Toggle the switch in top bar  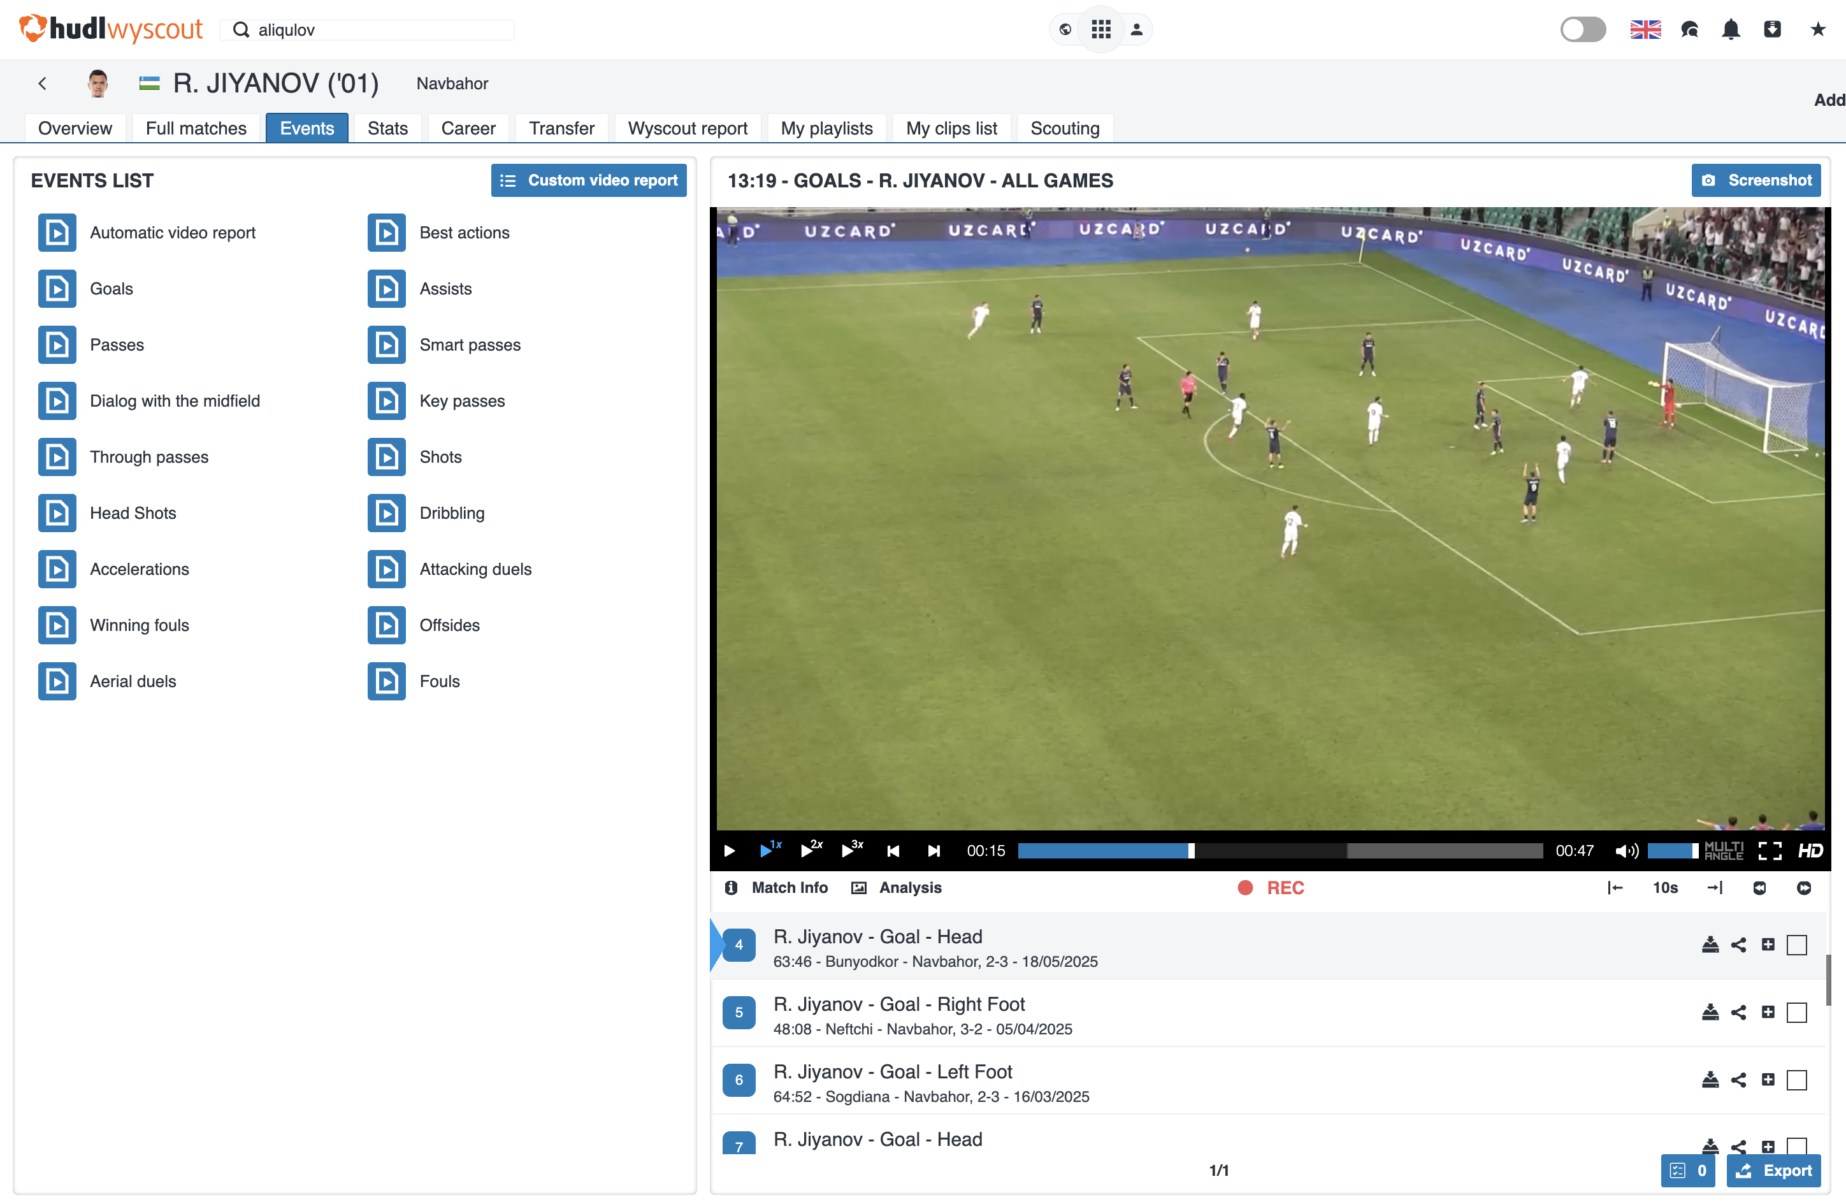click(x=1582, y=29)
